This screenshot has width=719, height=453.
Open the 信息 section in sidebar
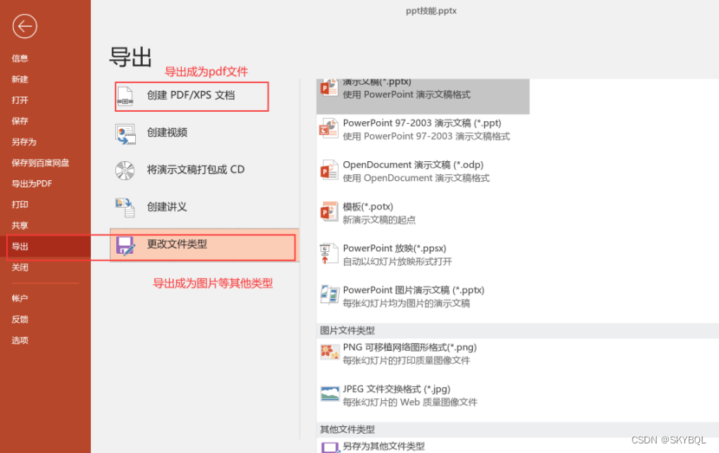pyautogui.click(x=20, y=58)
